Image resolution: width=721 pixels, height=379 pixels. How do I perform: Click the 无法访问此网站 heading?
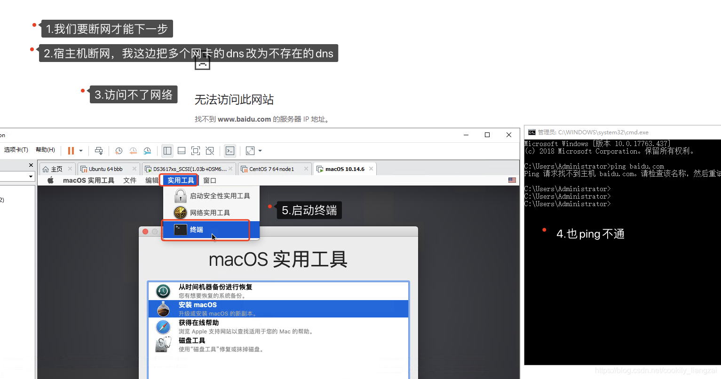(234, 100)
